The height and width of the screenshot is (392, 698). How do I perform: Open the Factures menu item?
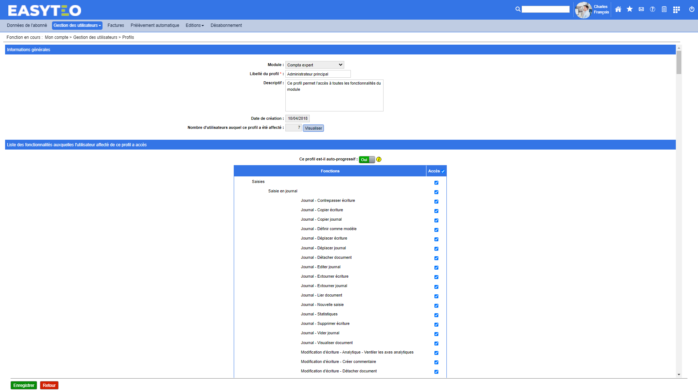point(116,25)
